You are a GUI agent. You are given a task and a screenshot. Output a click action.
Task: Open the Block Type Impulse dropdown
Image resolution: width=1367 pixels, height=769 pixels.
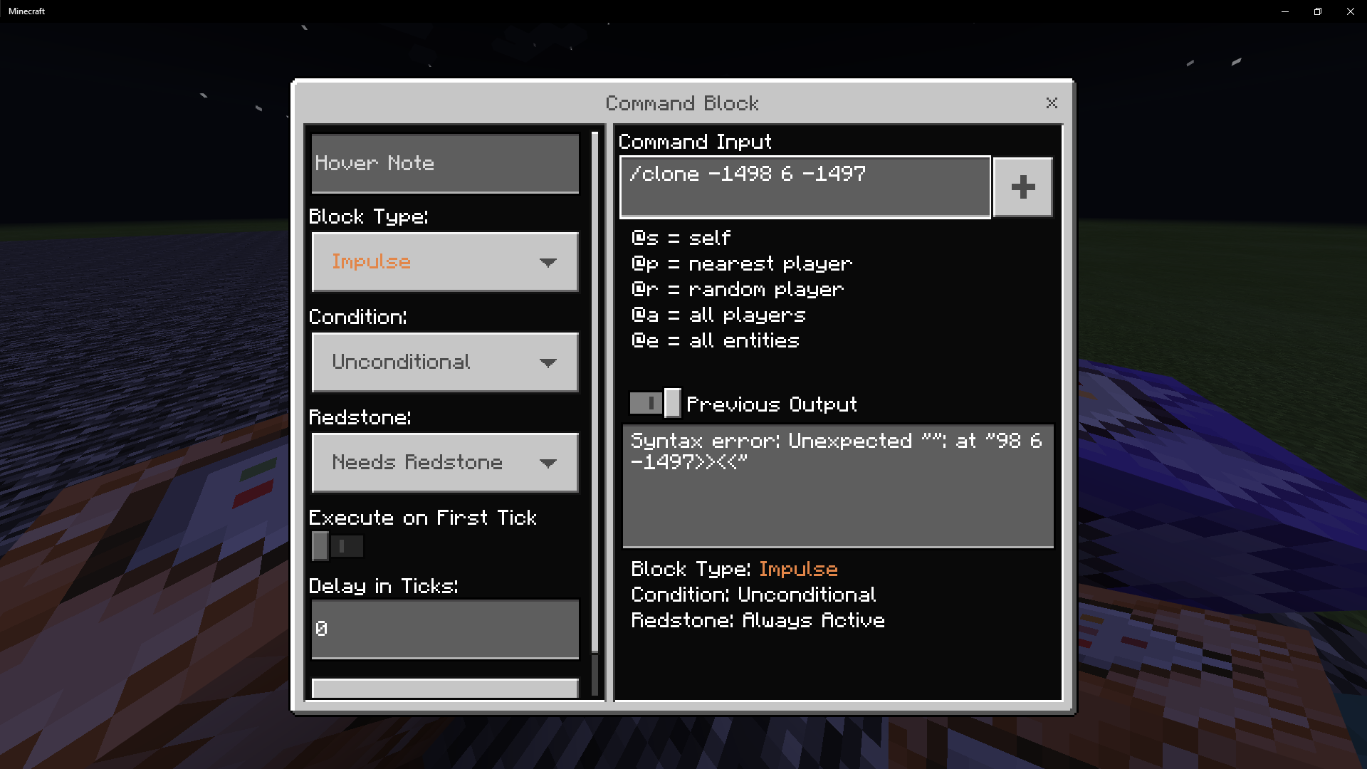point(445,262)
